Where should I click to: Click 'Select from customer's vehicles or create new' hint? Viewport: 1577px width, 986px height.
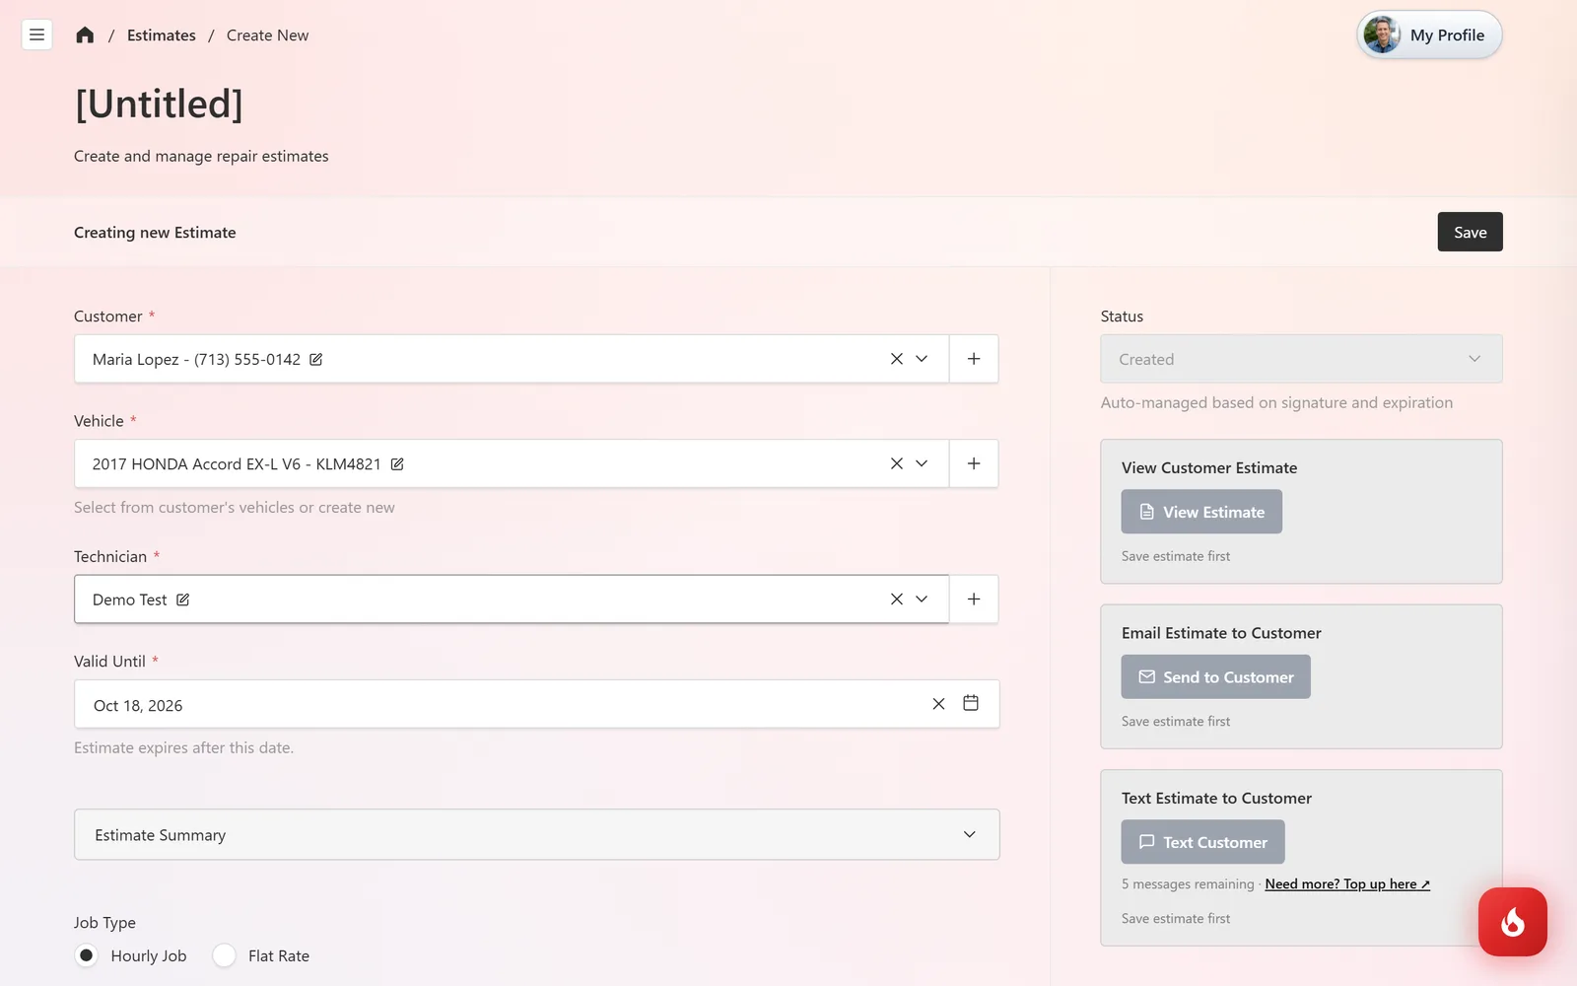coord(235,508)
